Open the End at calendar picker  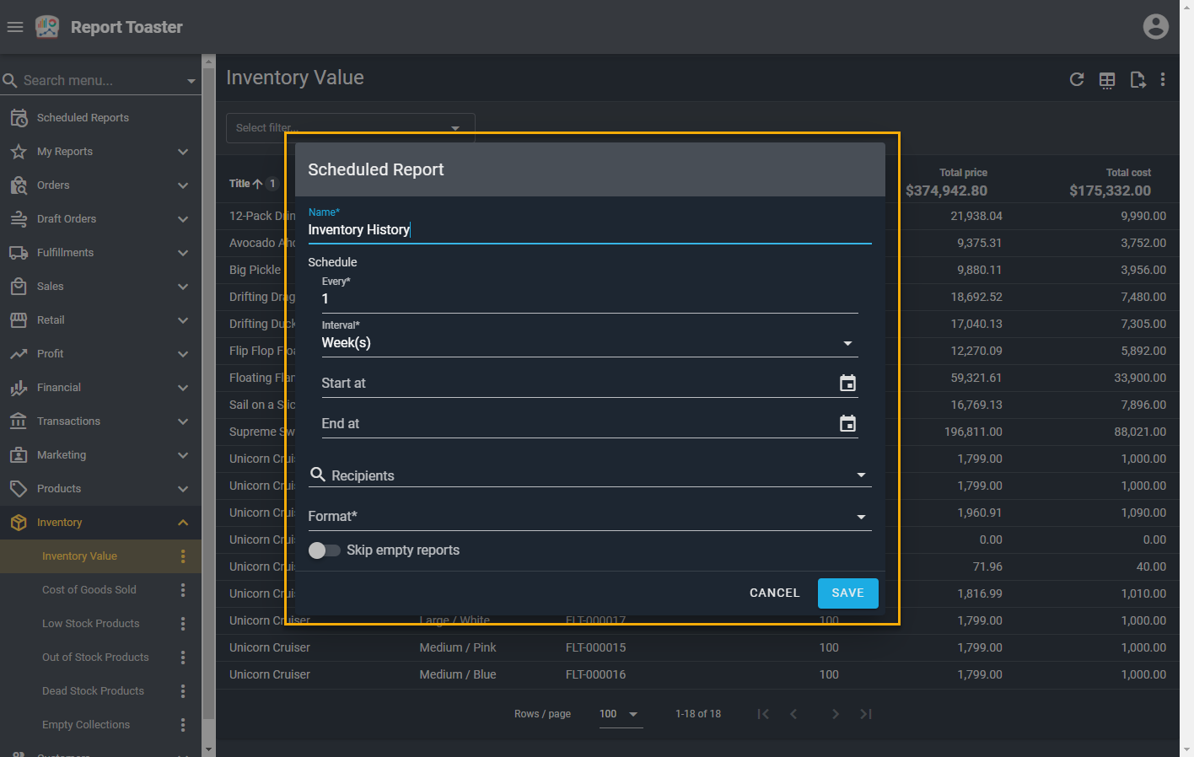pos(847,424)
